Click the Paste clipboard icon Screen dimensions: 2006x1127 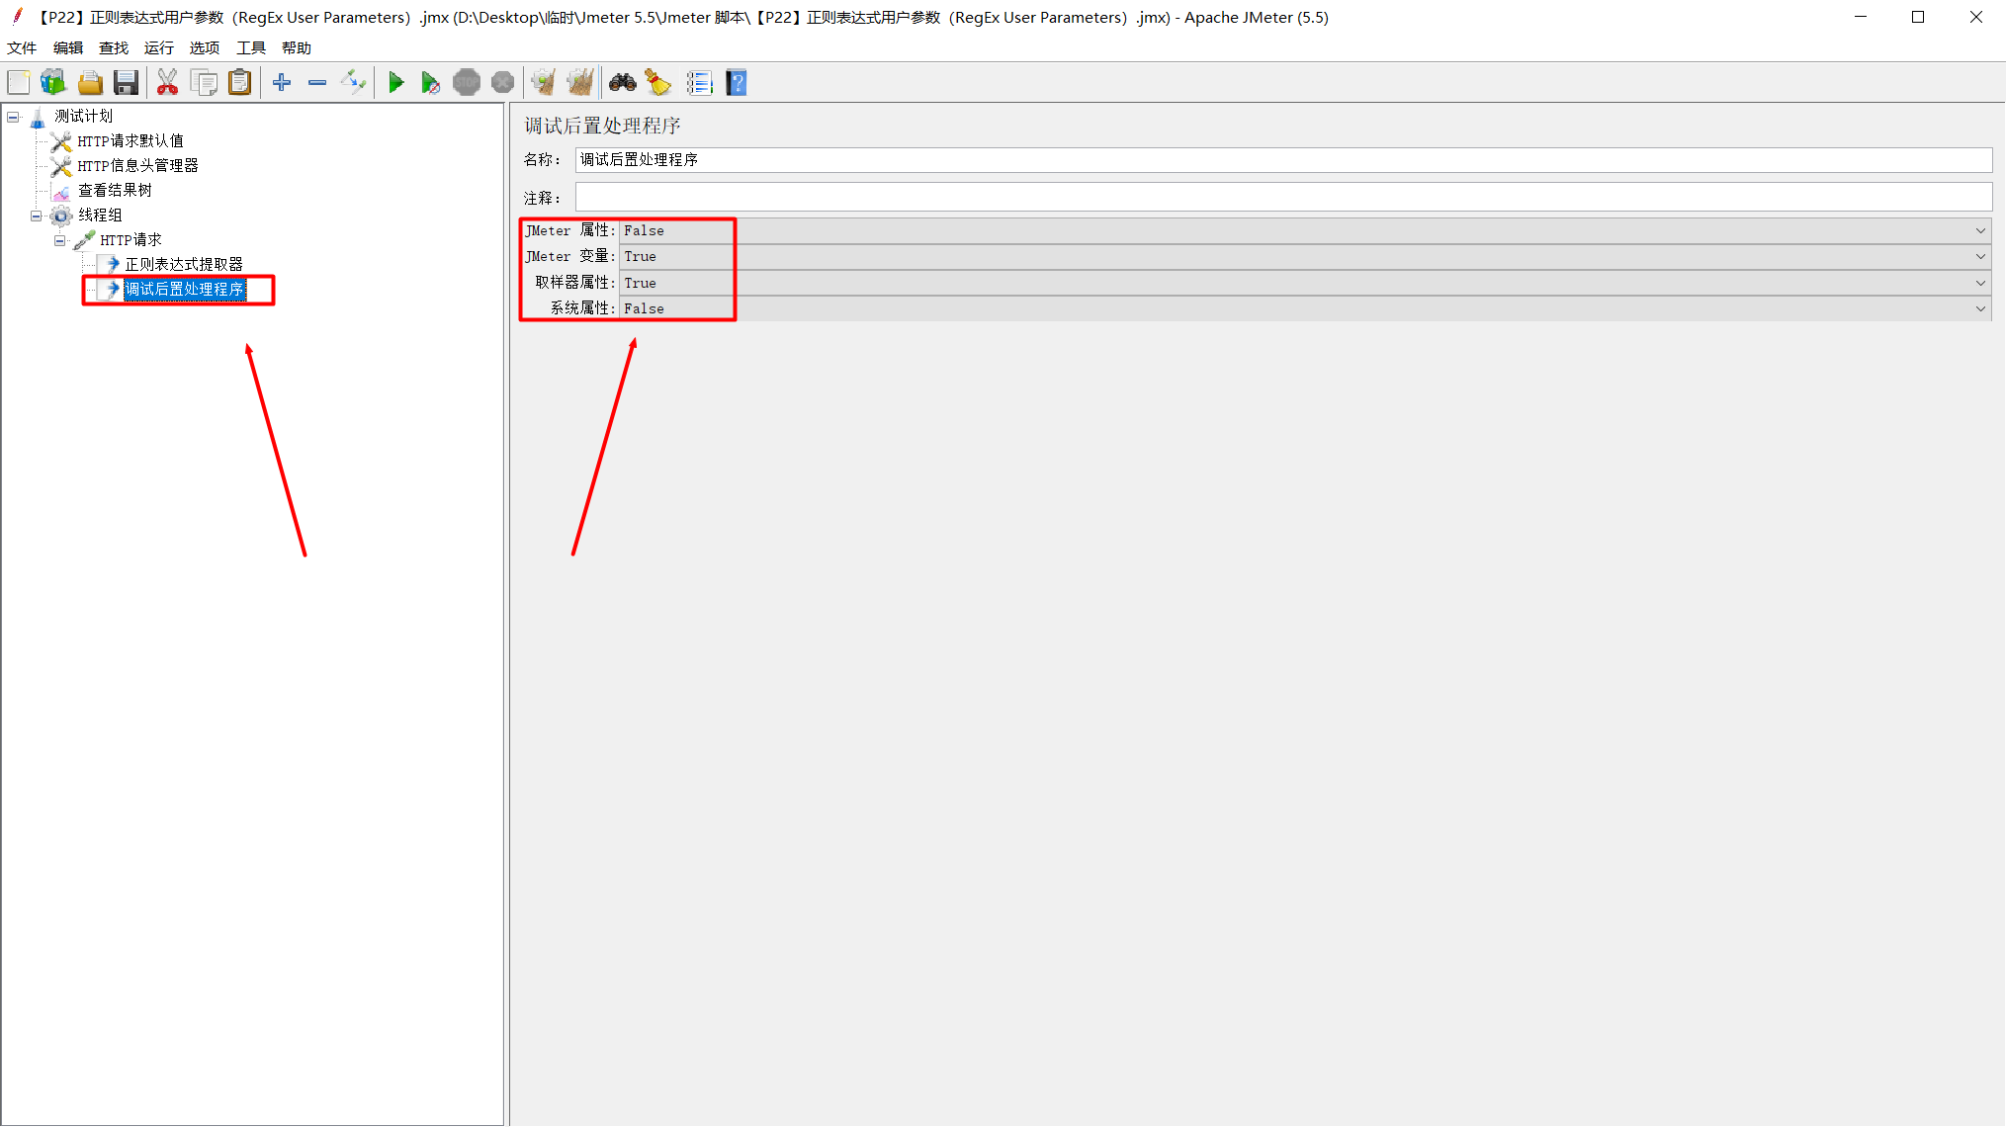[239, 83]
